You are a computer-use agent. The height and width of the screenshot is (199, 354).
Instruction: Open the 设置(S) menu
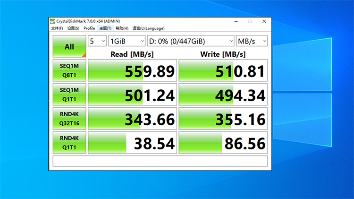coord(73,28)
